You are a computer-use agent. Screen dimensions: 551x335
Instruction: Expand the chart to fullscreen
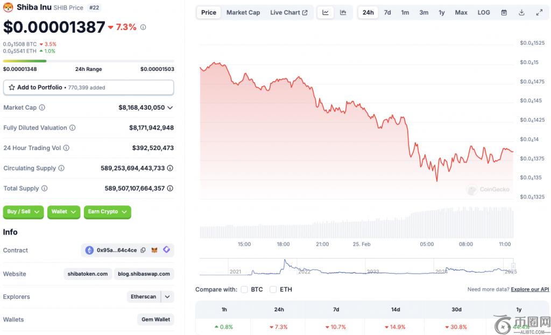click(539, 12)
